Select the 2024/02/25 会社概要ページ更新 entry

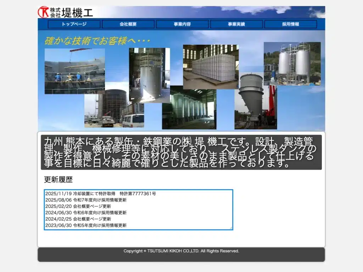pos(78,219)
